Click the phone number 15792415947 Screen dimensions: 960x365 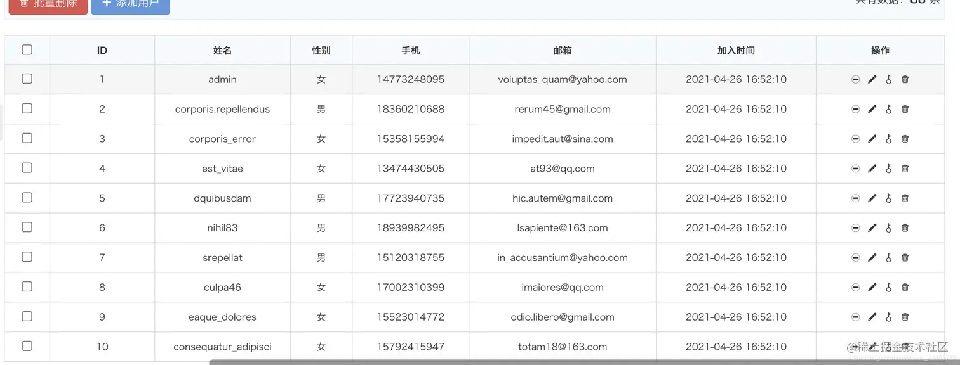point(411,347)
